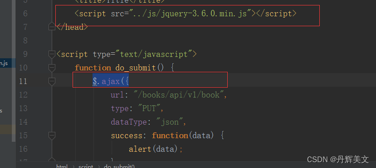Click line number 6 in the gutter
The height and width of the screenshot is (168, 376).
coord(25,14)
